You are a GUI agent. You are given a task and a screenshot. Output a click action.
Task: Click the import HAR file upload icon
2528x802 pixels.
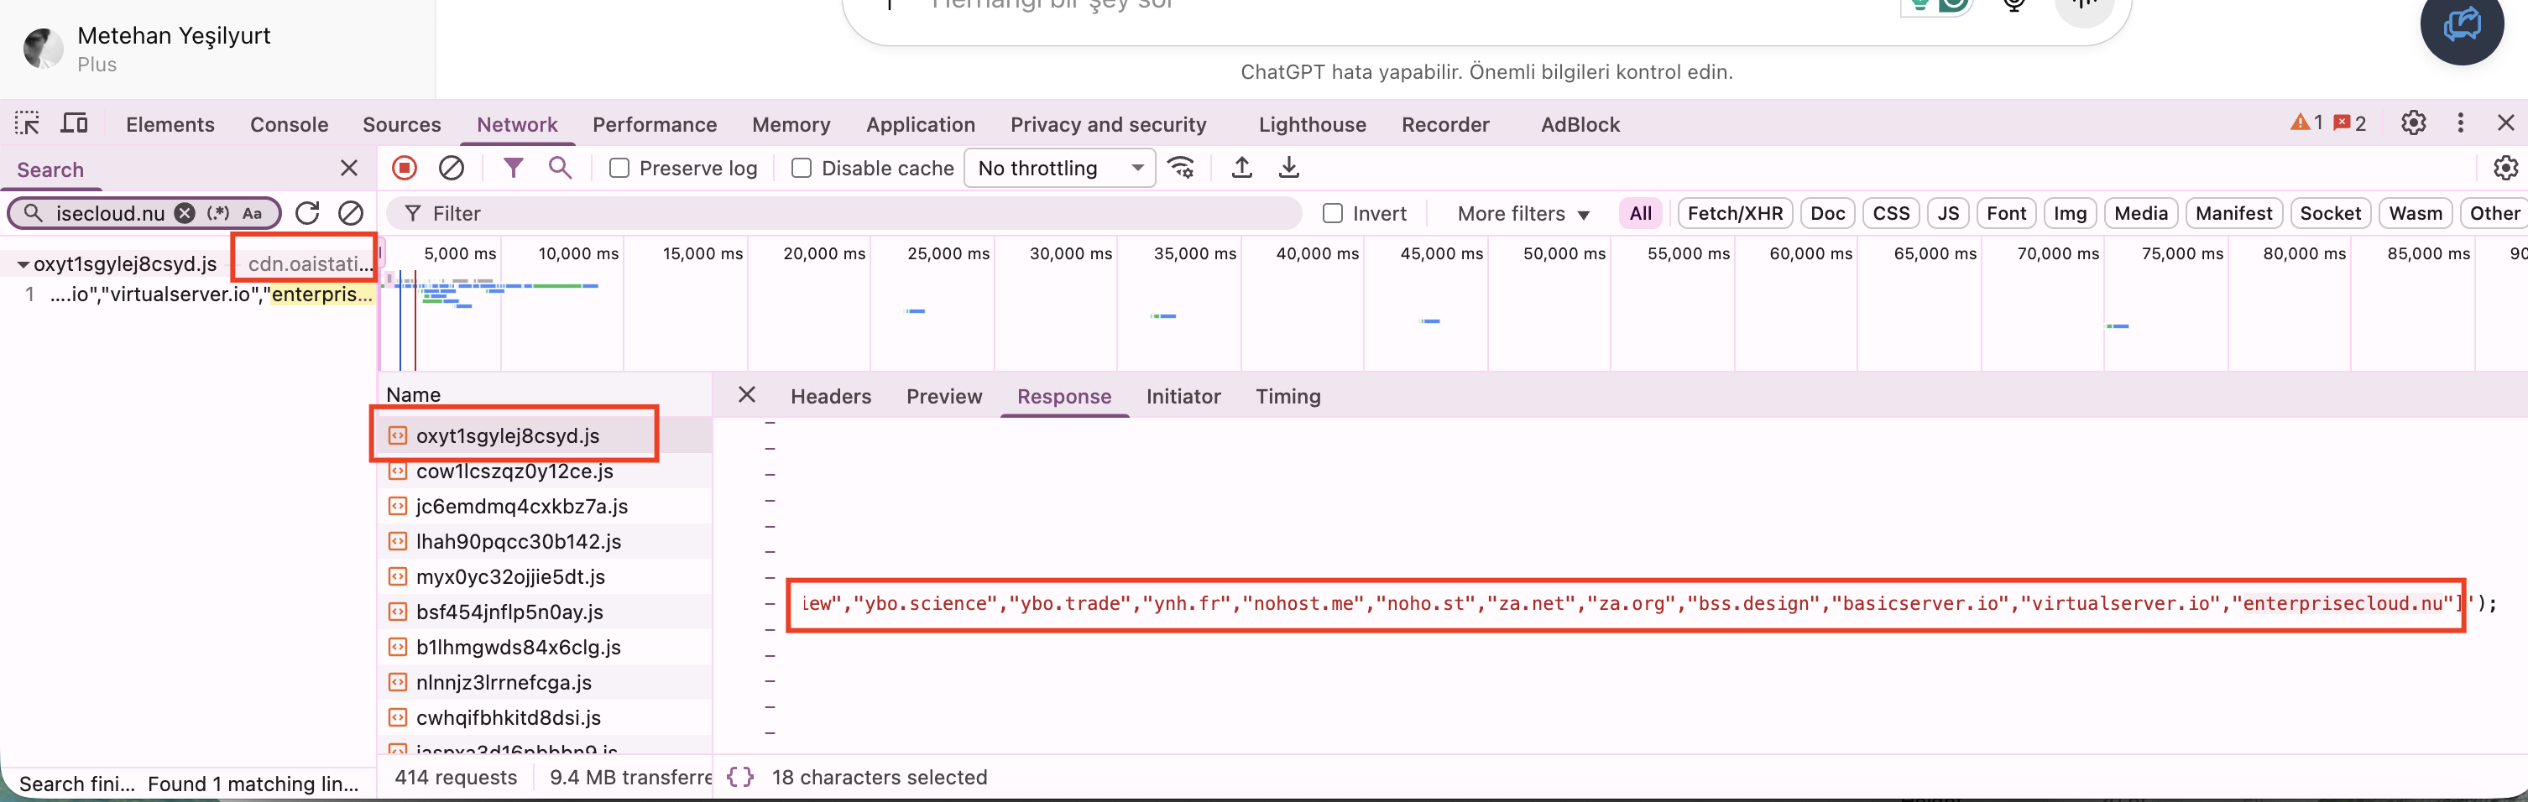click(x=1241, y=168)
